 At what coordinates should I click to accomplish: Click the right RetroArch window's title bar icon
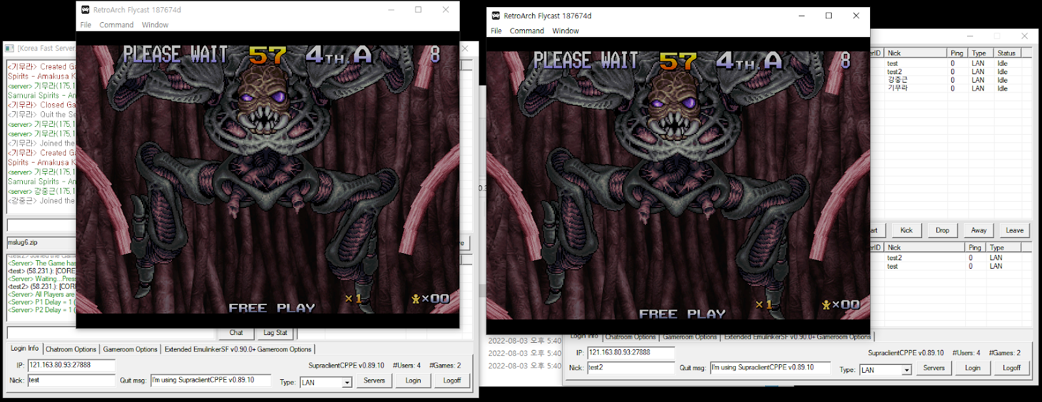point(496,16)
